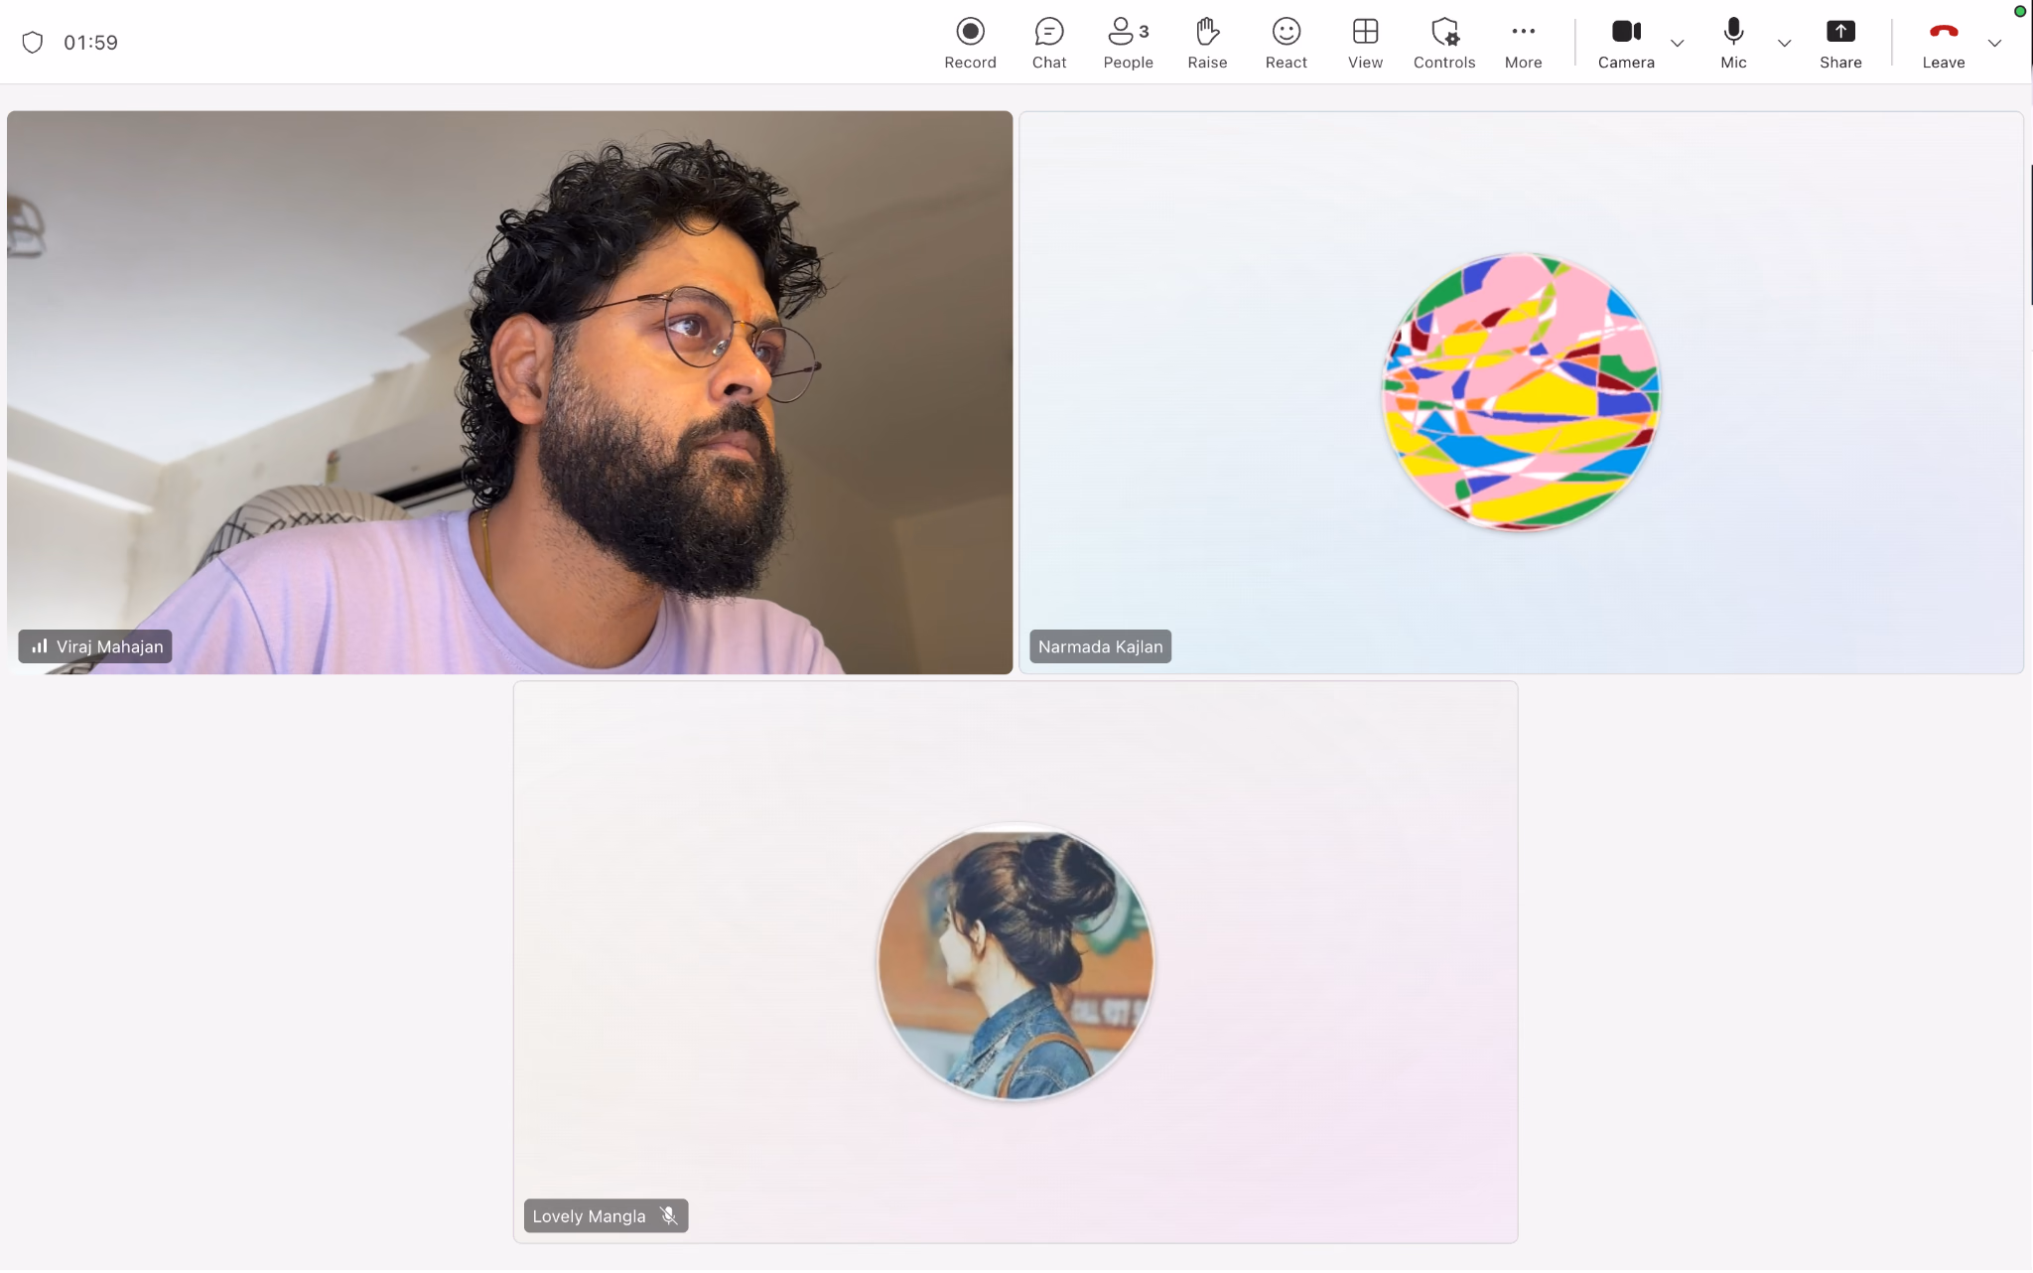This screenshot has height=1273, width=2033.
Task: Expand the Camera options arrow
Action: (1677, 43)
